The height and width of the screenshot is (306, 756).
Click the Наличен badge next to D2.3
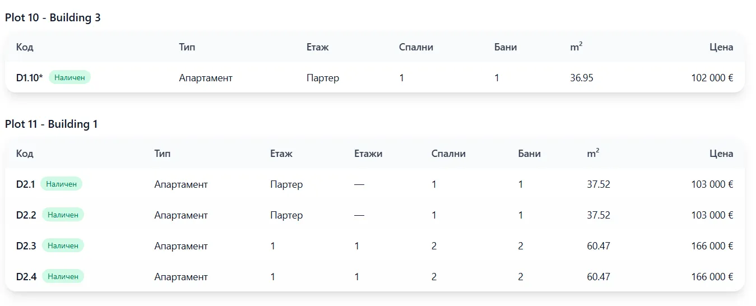63,245
